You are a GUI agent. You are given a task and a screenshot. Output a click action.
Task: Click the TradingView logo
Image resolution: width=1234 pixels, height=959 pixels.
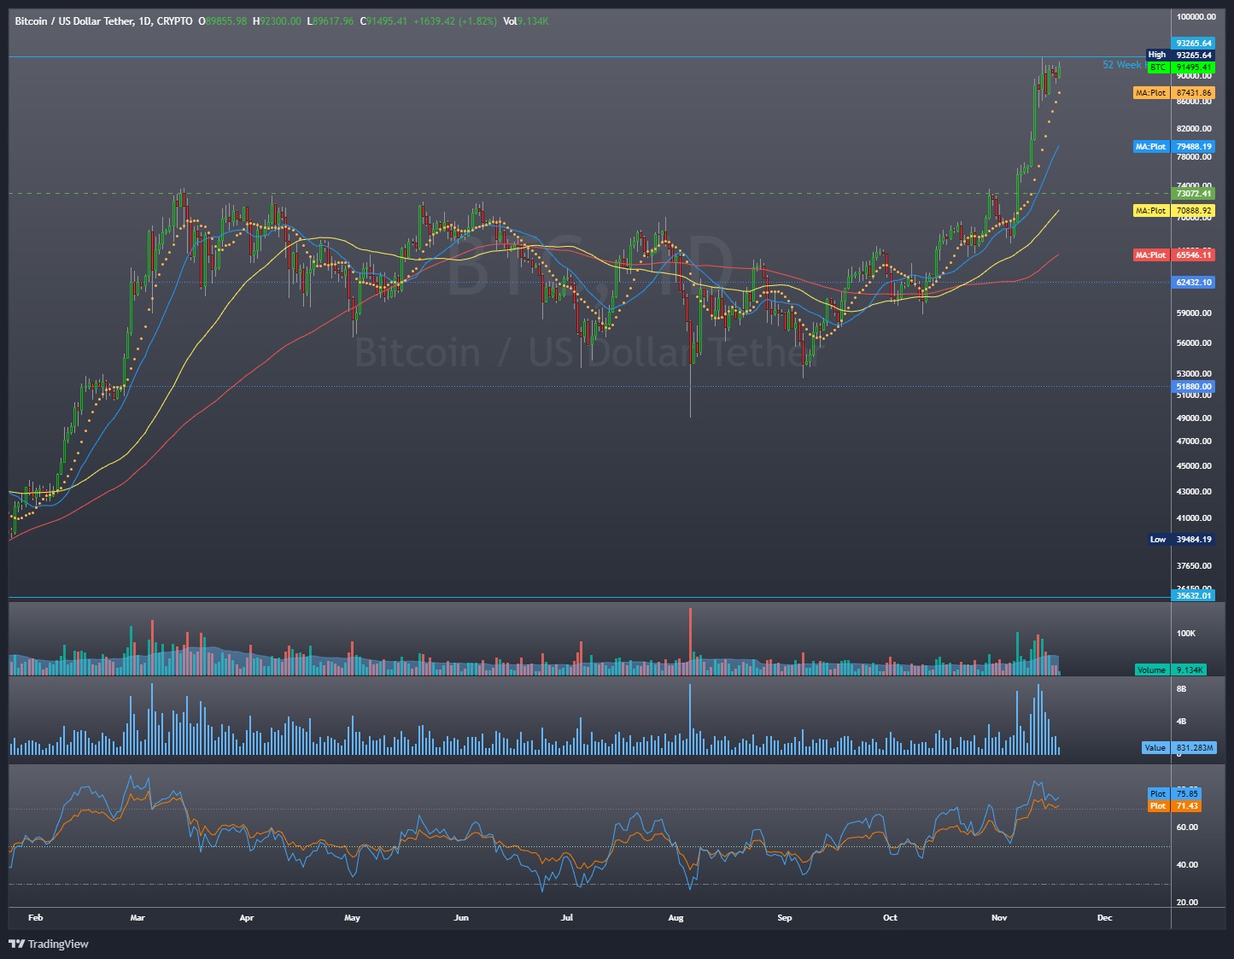[49, 944]
